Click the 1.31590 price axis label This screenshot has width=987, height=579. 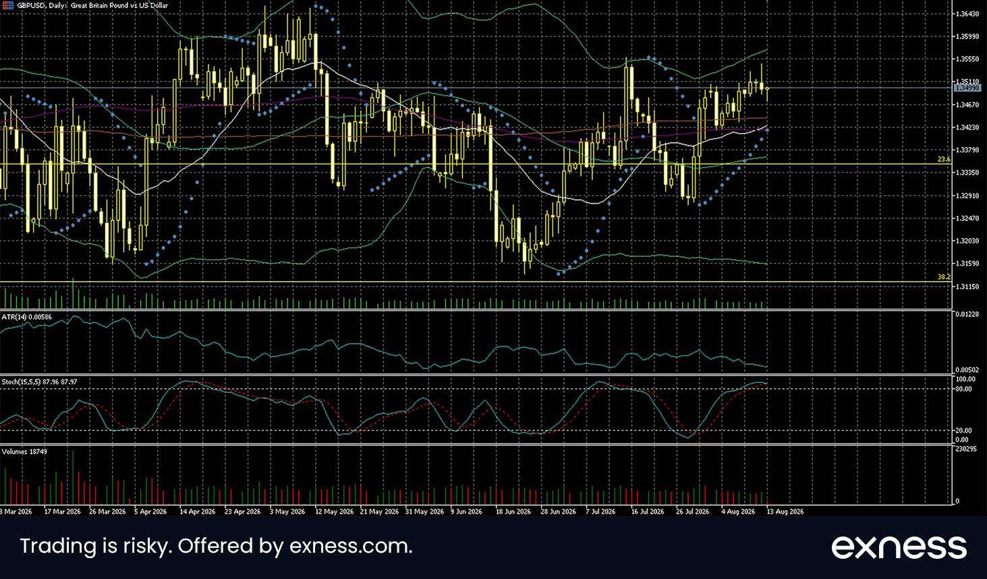point(967,264)
